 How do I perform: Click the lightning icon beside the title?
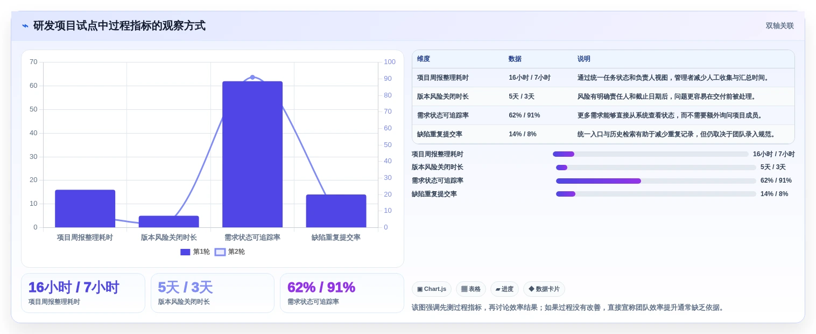25,26
